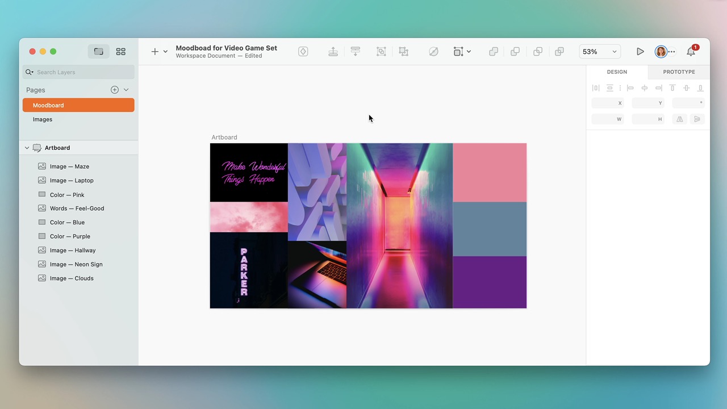Click the flip vertical button
The width and height of the screenshot is (727, 409).
tap(697, 119)
